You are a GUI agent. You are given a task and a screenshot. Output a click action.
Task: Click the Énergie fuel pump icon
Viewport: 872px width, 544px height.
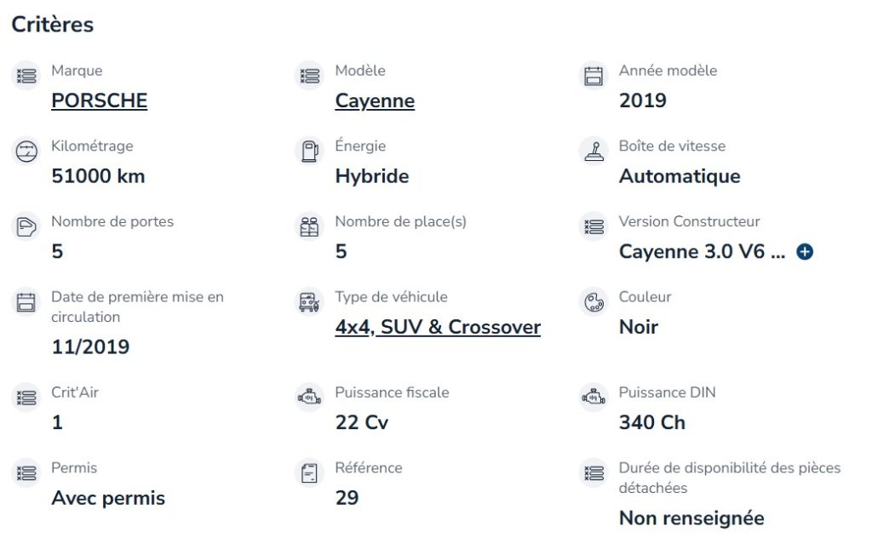tap(309, 152)
